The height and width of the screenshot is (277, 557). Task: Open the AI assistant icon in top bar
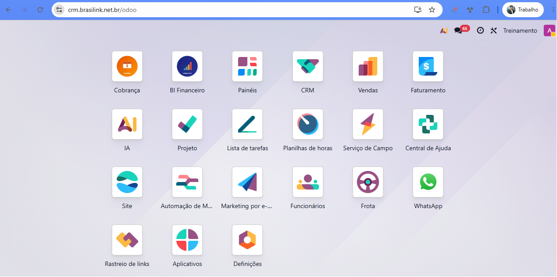444,30
